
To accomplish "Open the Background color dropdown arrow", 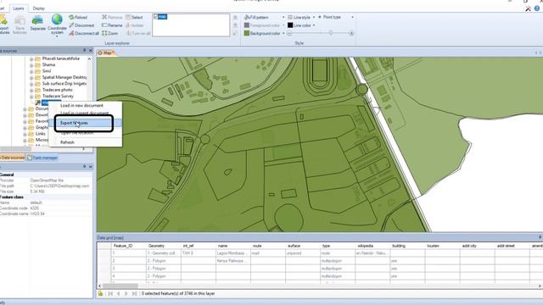I will [283, 34].
